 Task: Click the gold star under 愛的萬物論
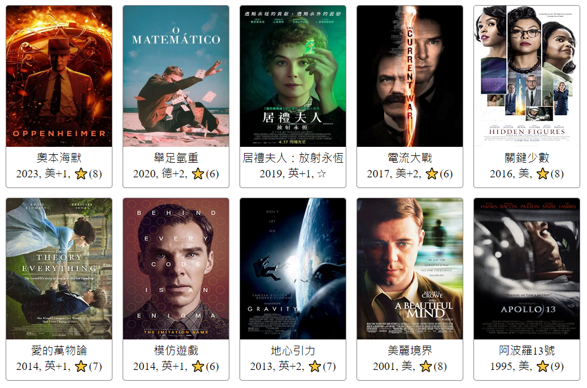click(x=81, y=367)
